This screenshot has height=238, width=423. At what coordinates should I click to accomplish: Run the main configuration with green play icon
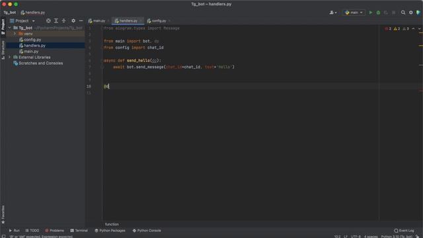pos(370,13)
